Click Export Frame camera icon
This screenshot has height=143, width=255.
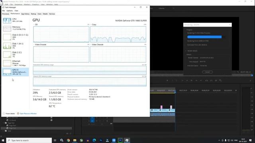coord(216,80)
